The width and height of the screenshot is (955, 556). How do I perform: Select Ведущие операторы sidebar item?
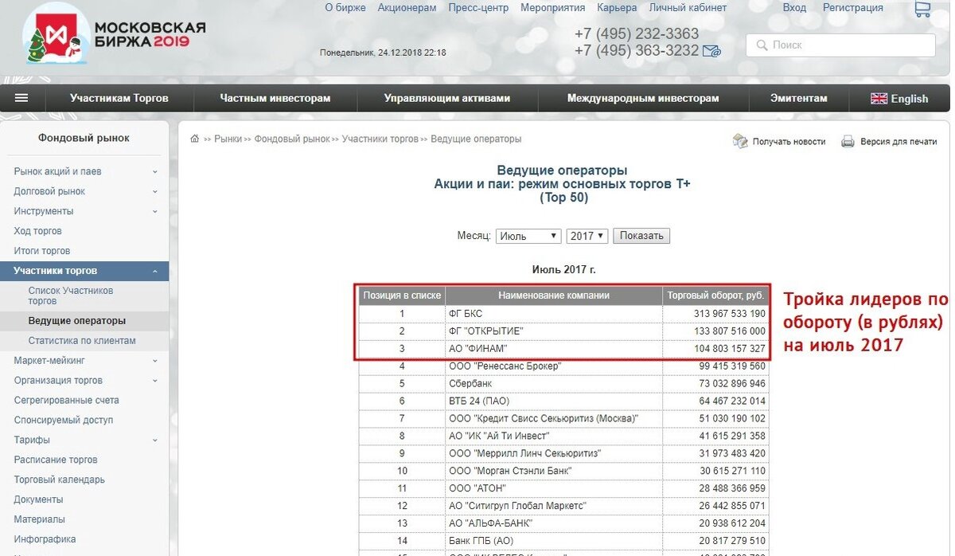click(x=77, y=321)
